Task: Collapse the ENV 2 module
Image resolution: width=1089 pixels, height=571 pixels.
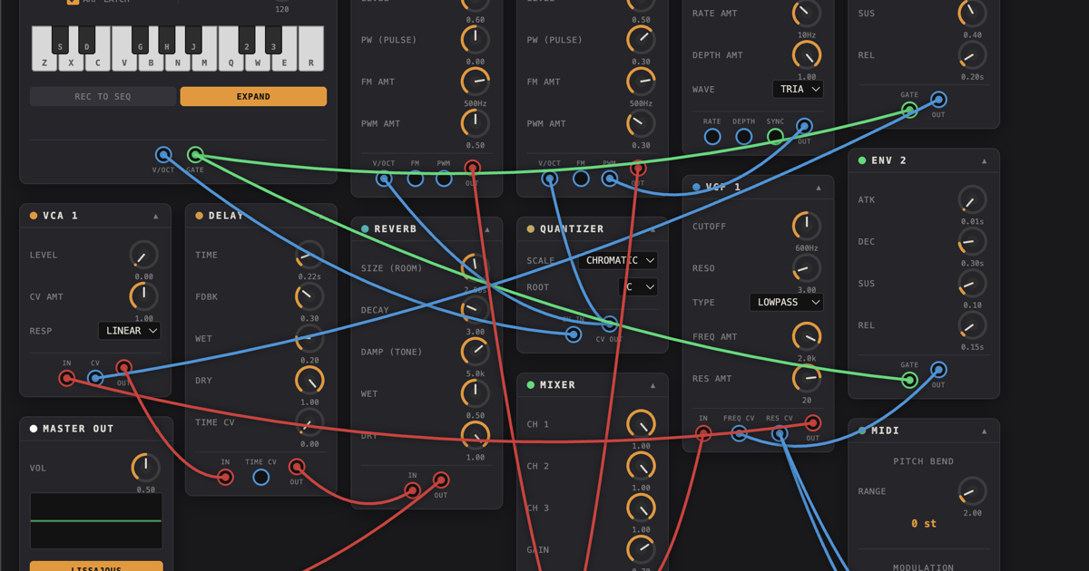Action: pyautogui.click(x=984, y=160)
